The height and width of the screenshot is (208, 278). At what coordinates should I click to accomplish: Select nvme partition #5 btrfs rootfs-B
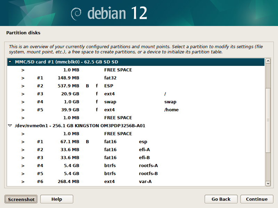point(136,173)
